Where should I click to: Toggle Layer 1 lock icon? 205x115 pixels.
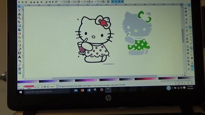48,87
